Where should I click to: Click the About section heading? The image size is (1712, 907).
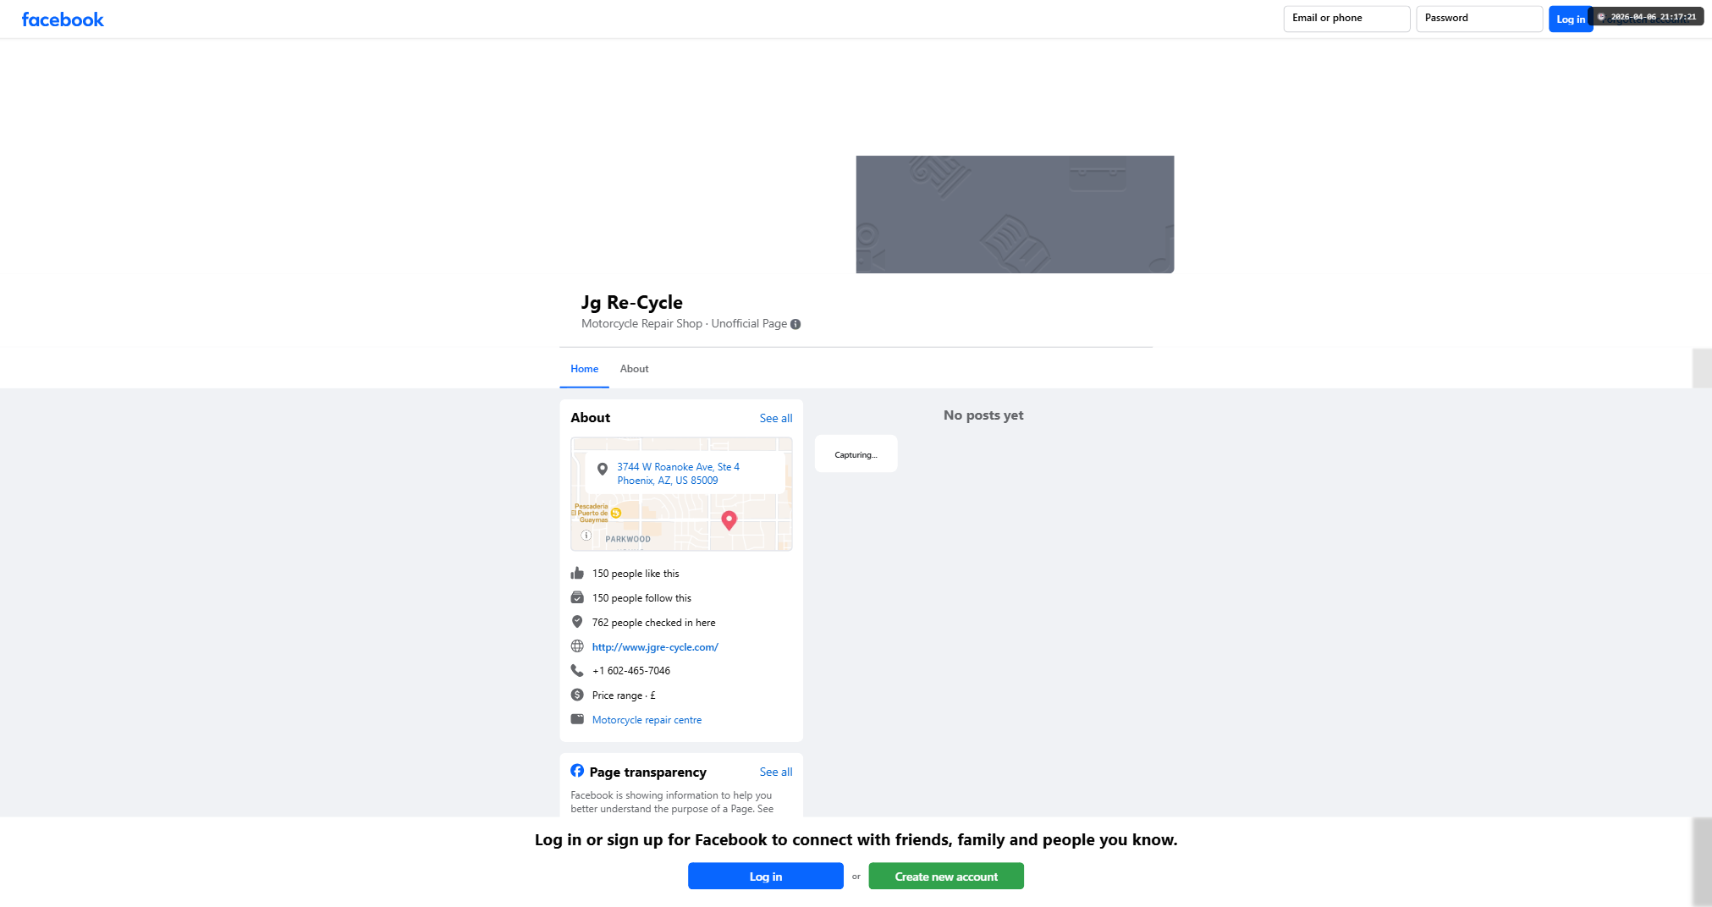(590, 418)
